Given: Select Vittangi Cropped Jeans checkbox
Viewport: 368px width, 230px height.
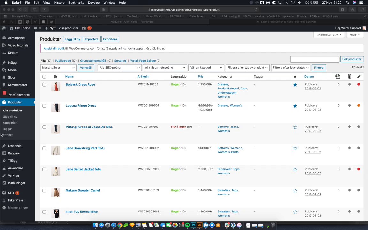Looking at the screenshot, I should pyautogui.click(x=44, y=127).
